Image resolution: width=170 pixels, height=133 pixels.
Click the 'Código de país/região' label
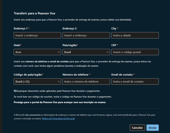click(x=28, y=74)
